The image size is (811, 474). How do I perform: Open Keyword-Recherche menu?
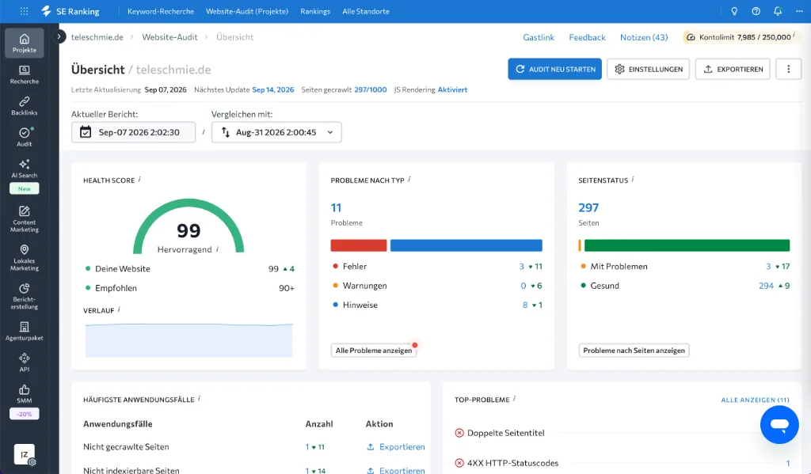(x=161, y=11)
